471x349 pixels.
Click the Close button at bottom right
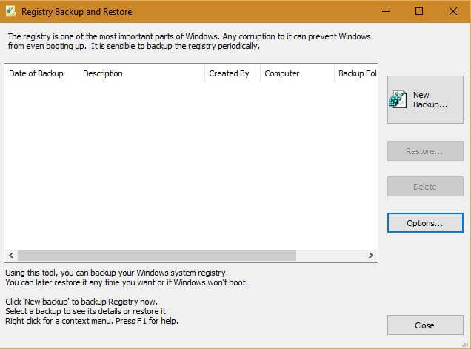pyautogui.click(x=425, y=325)
